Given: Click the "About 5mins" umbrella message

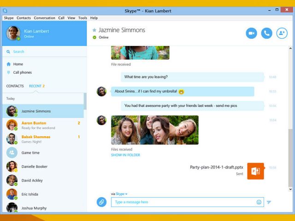Looking at the screenshot, I should pos(183,92).
